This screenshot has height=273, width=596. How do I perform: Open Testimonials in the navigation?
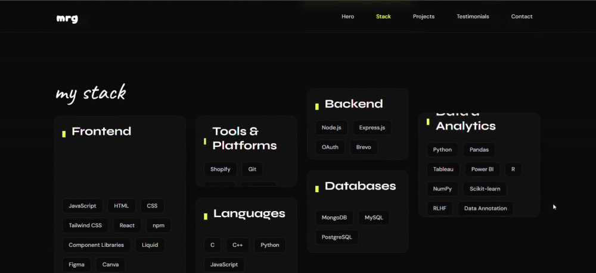(x=473, y=16)
